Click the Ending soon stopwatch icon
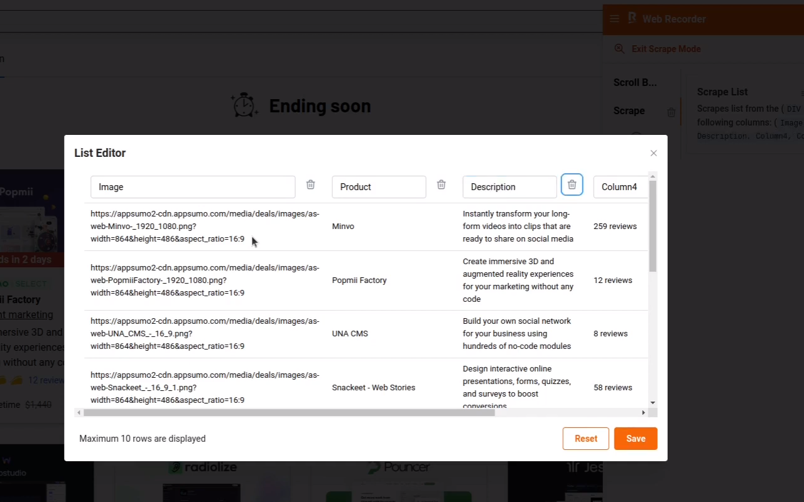804x502 pixels. click(244, 105)
